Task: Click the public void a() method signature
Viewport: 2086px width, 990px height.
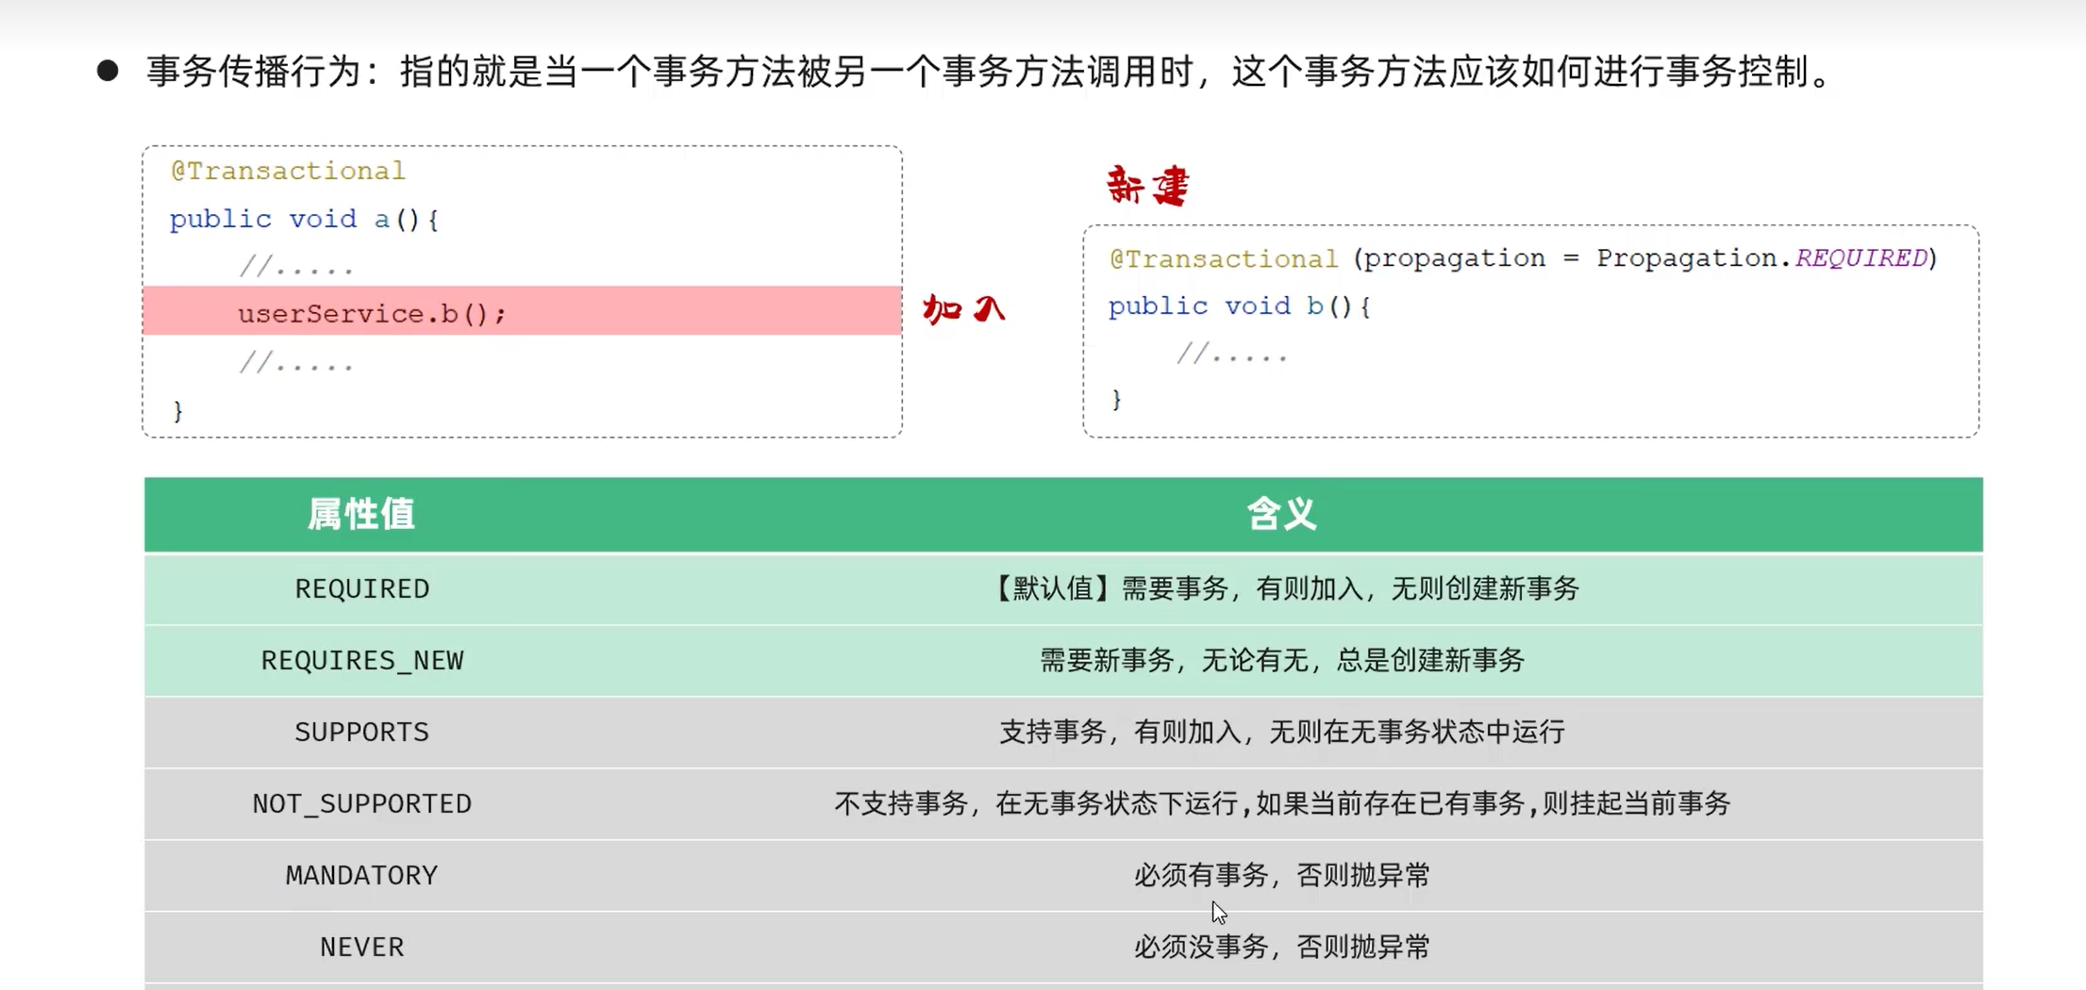Action: click(304, 220)
